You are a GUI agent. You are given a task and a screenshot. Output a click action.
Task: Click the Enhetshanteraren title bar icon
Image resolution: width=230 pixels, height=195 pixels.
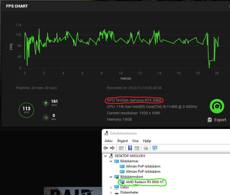106,133
